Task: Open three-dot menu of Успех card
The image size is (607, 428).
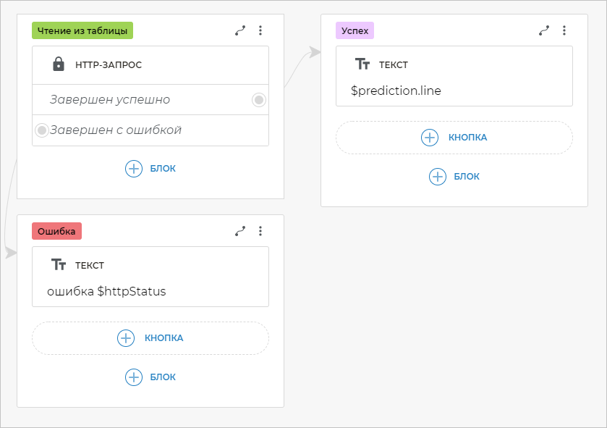Action: 564,30
